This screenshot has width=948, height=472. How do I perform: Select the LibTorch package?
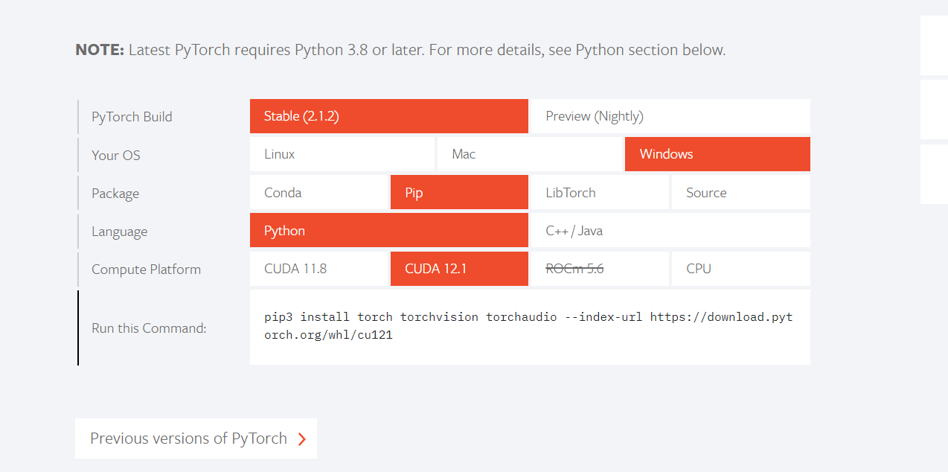600,192
